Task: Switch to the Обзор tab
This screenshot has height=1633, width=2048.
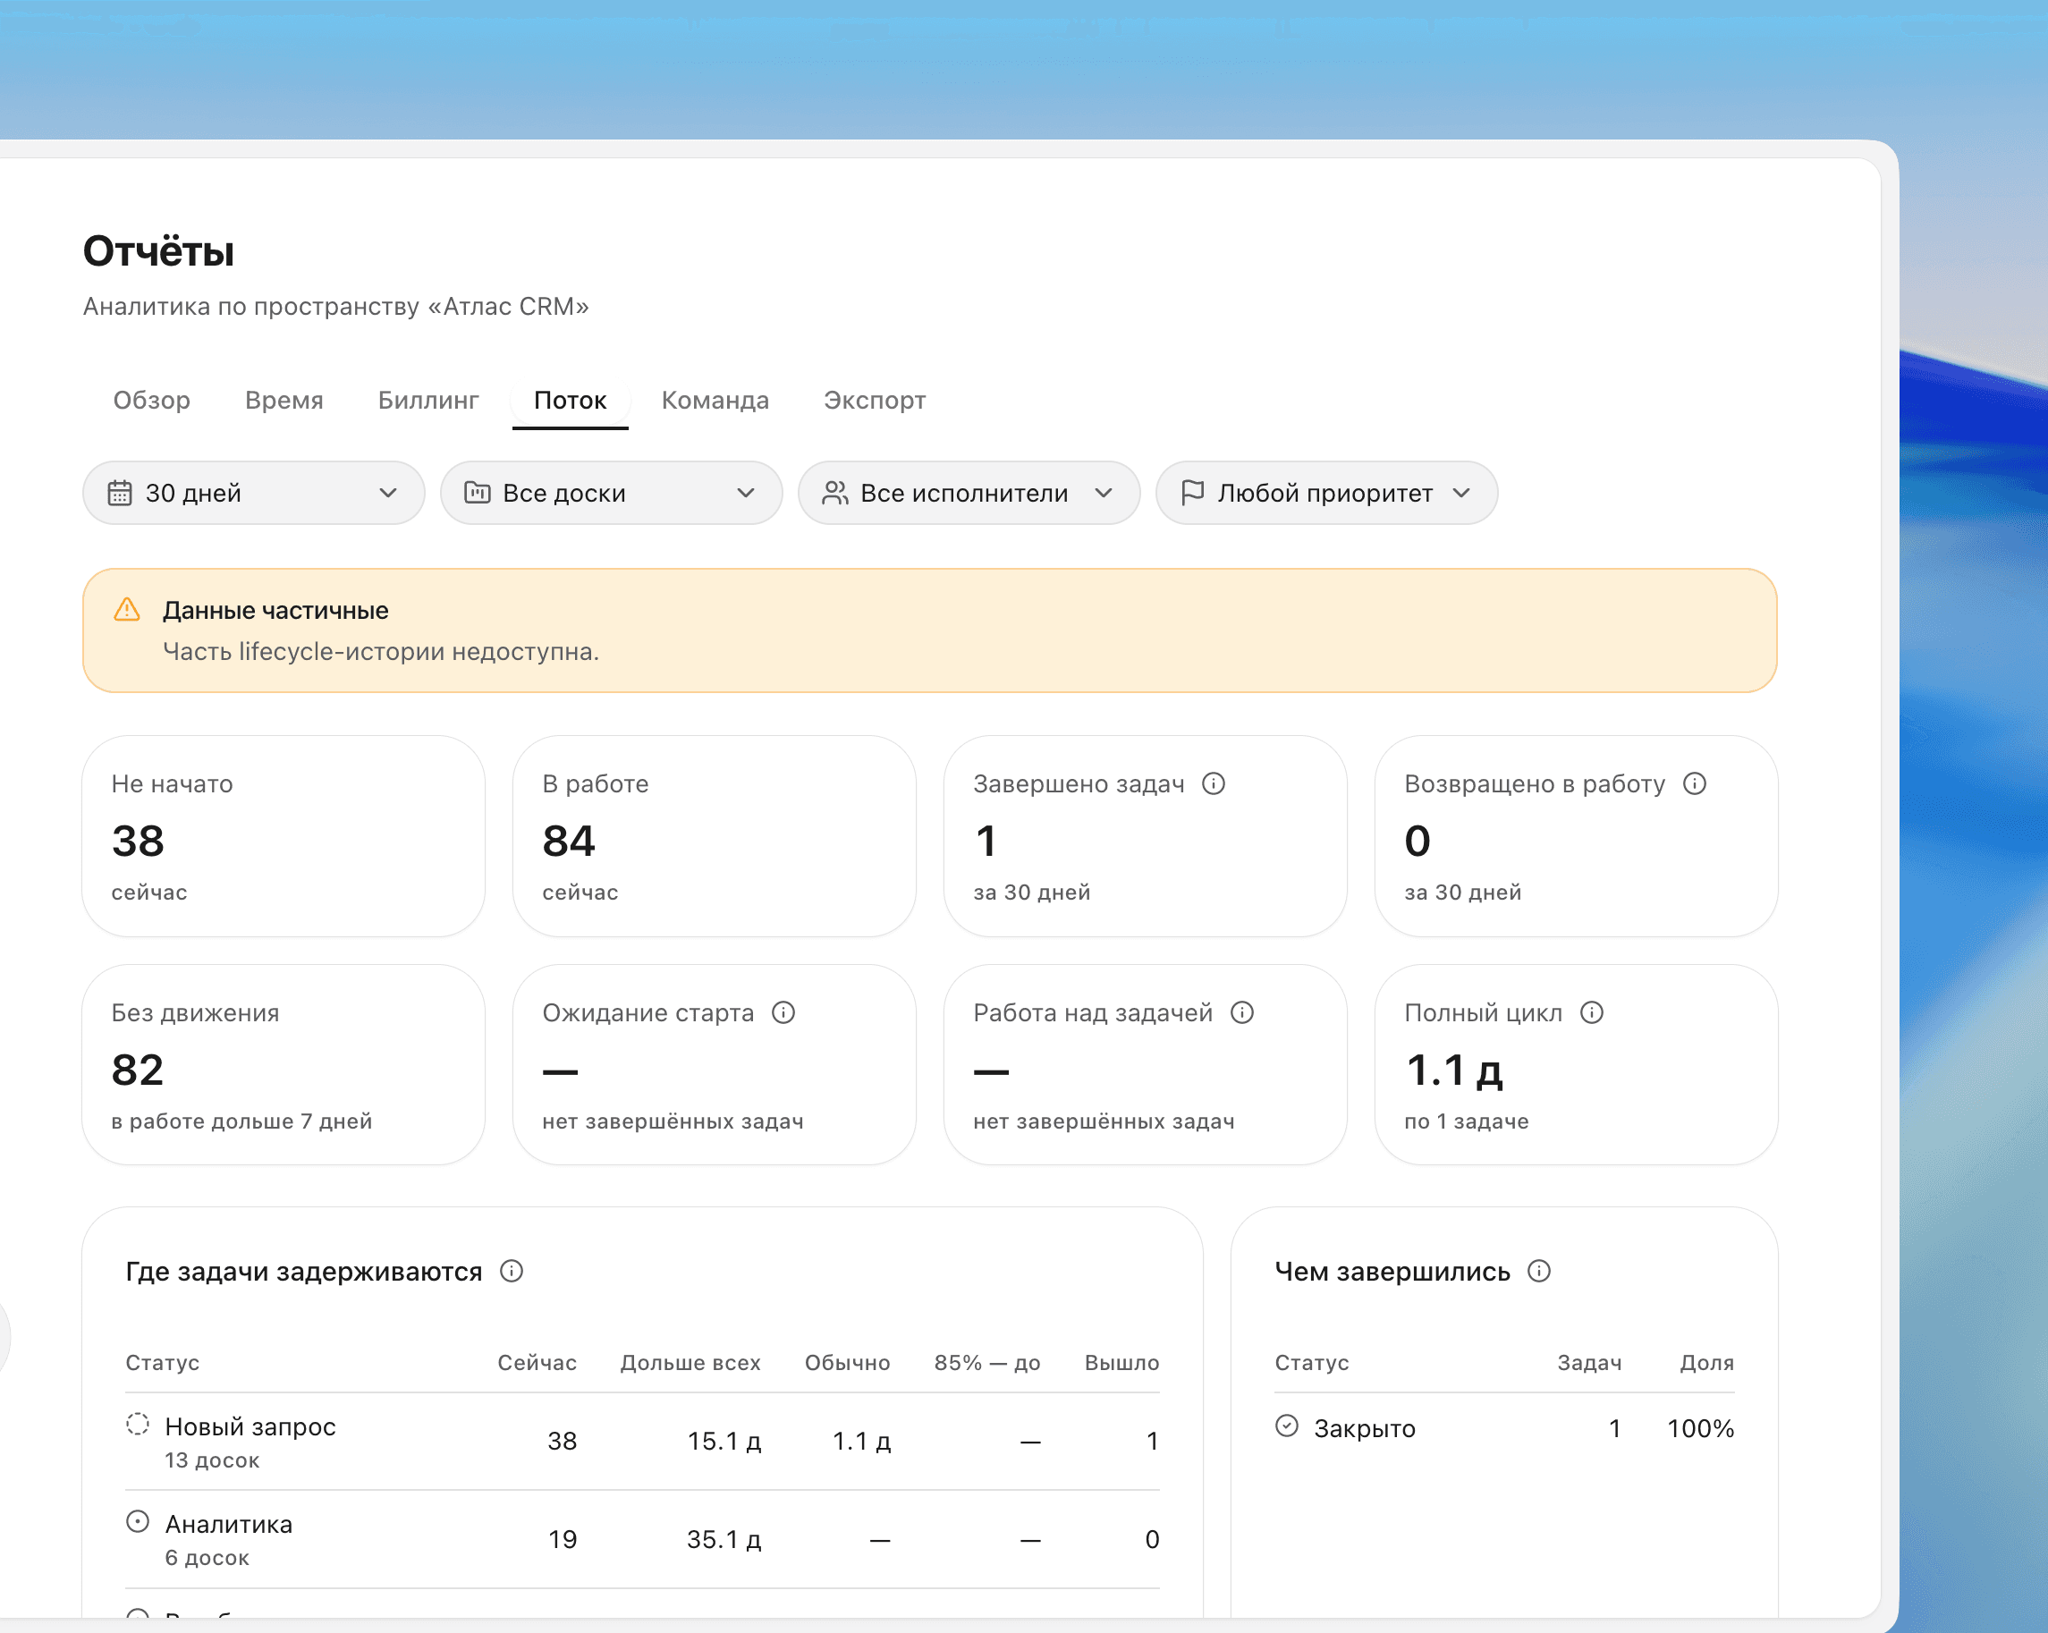Action: [152, 400]
